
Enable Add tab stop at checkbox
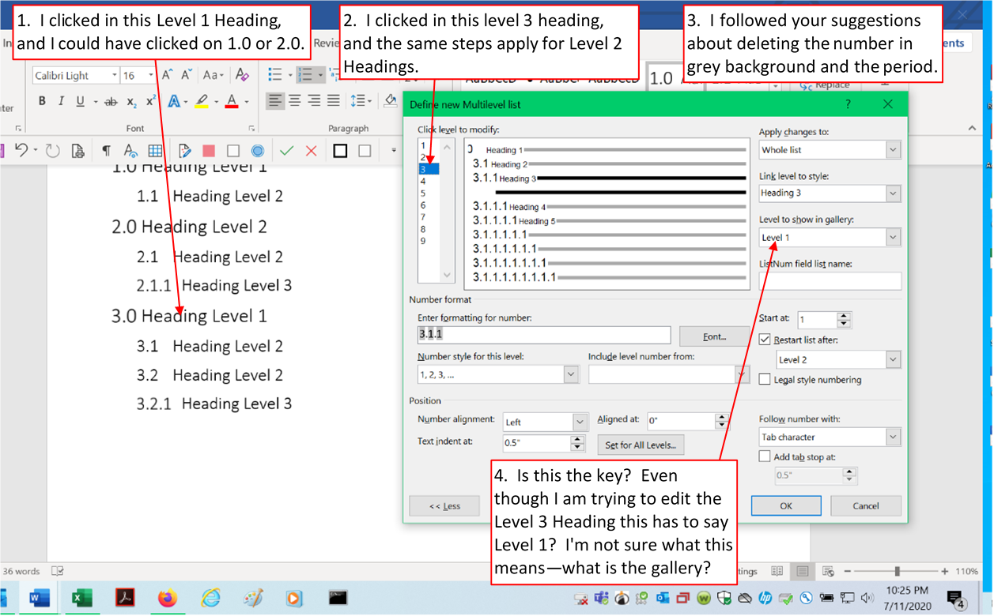[x=765, y=456]
